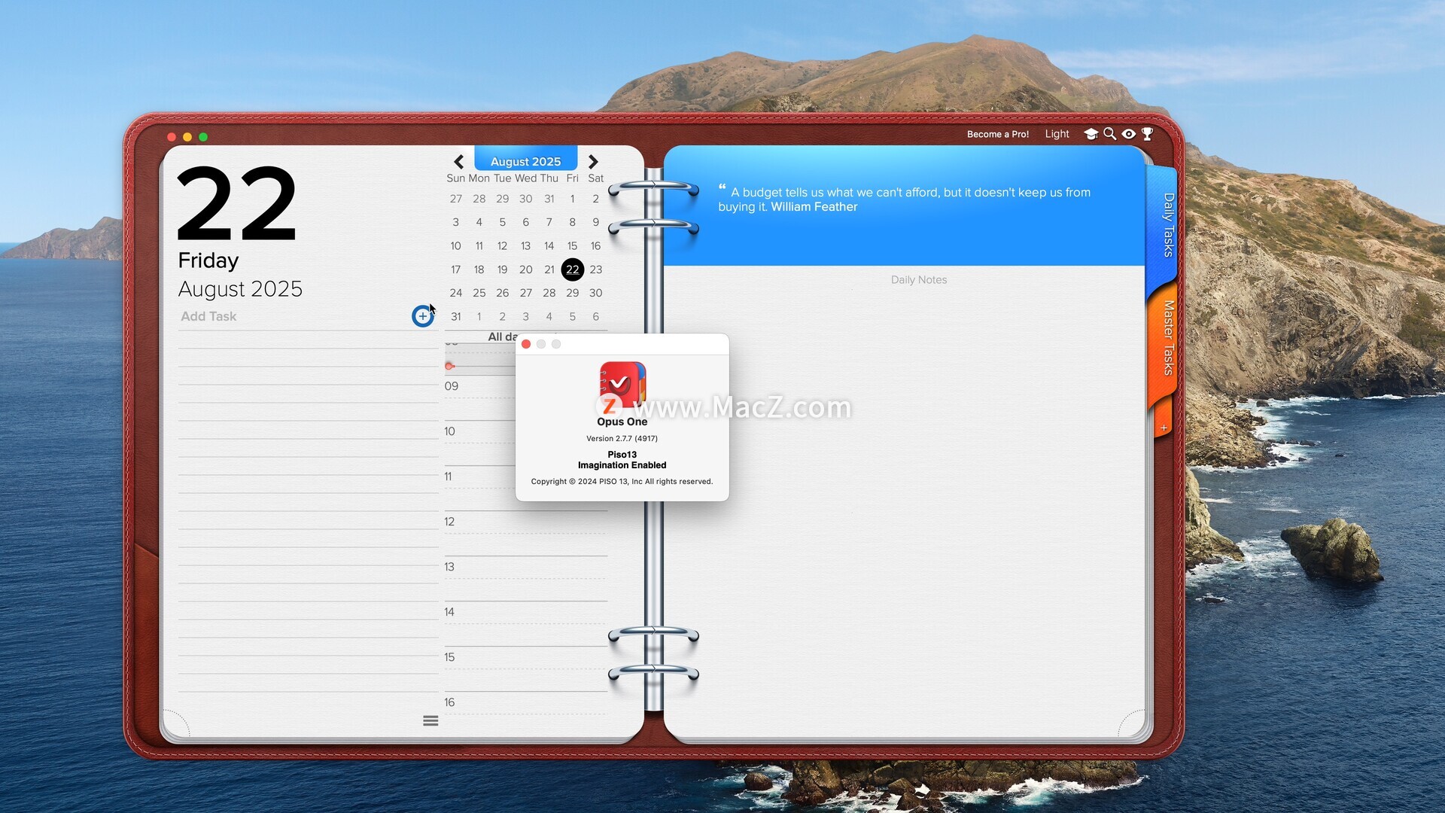Open the trophy achievements icon
1445x813 pixels.
point(1147,134)
